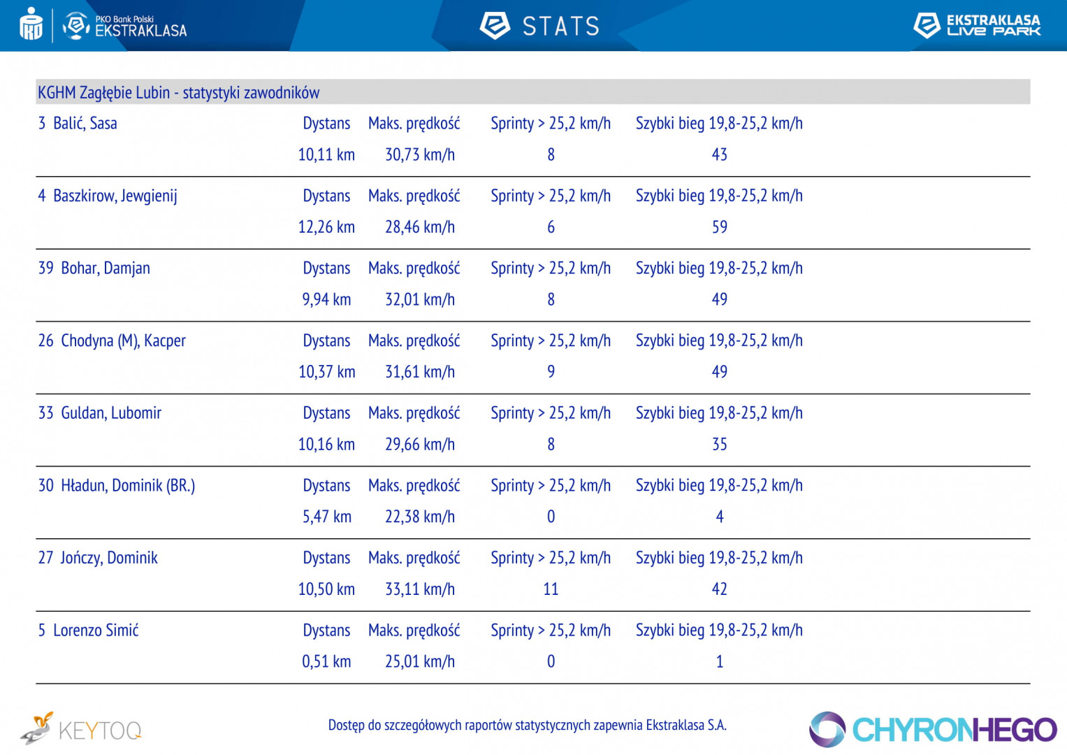Viewport: 1067px width, 755px height.
Task: Select the KGHM Zagłębie Lubin section header
Action: point(532,92)
